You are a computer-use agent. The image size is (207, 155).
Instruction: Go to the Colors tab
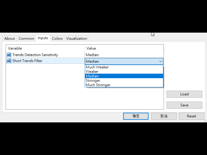pos(57,38)
